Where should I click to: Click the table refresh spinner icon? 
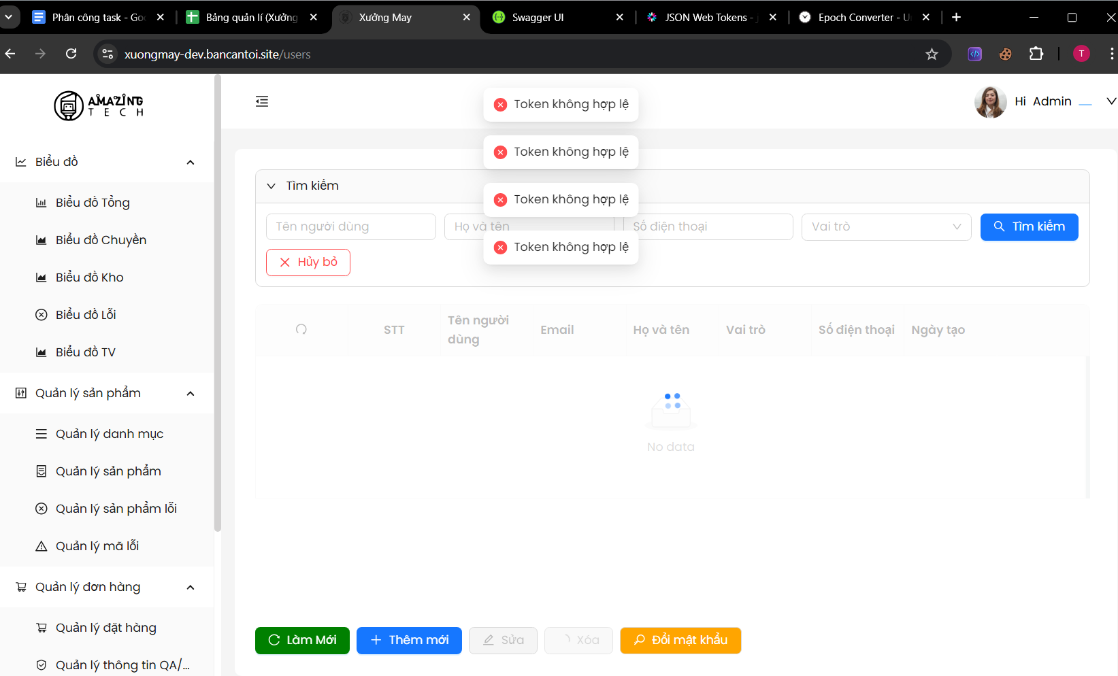coord(301,330)
